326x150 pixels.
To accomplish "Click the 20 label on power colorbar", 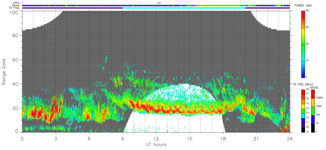I will click(x=307, y=44).
